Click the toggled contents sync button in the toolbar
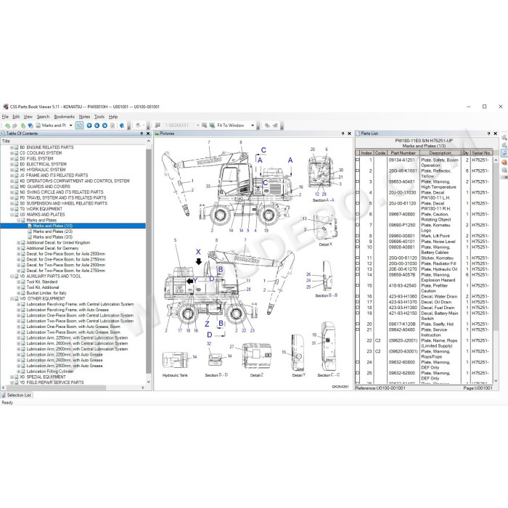The width and height of the screenshot is (508, 508). [79, 126]
